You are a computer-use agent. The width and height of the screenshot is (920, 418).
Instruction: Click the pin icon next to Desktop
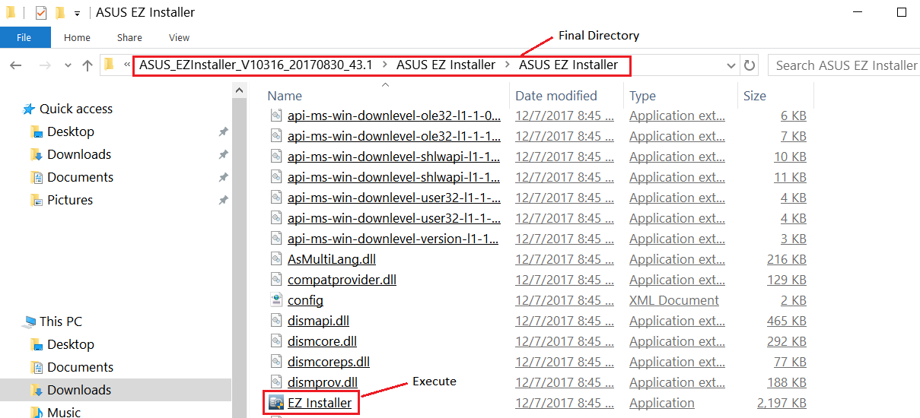point(223,131)
